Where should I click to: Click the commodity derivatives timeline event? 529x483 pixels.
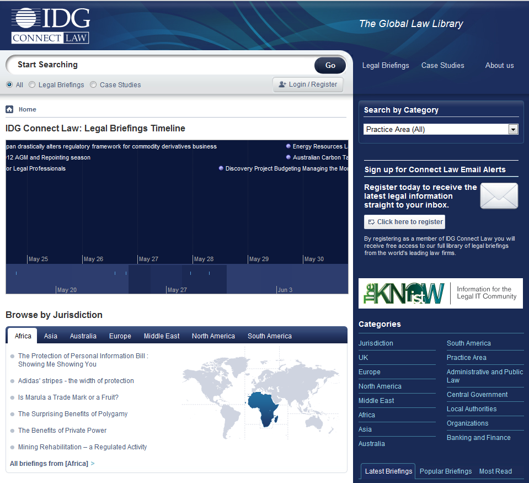point(111,146)
